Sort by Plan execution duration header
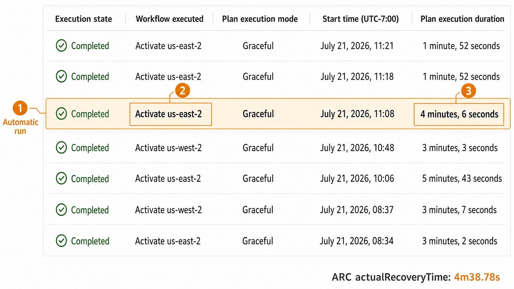Viewport: 514px width, 289px height. point(462,19)
